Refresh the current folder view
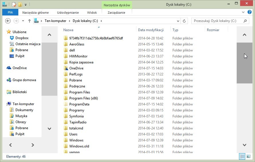The width and height of the screenshot is (255, 162). tap(184, 21)
